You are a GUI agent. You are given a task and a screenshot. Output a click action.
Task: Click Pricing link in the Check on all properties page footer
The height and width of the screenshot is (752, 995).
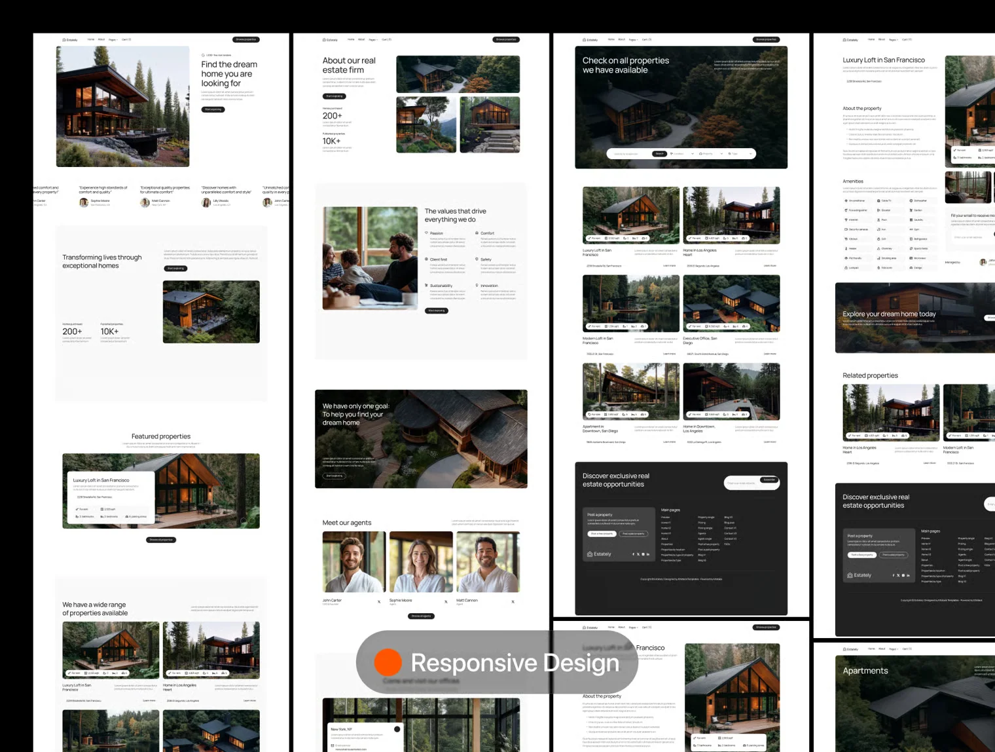[x=702, y=523]
